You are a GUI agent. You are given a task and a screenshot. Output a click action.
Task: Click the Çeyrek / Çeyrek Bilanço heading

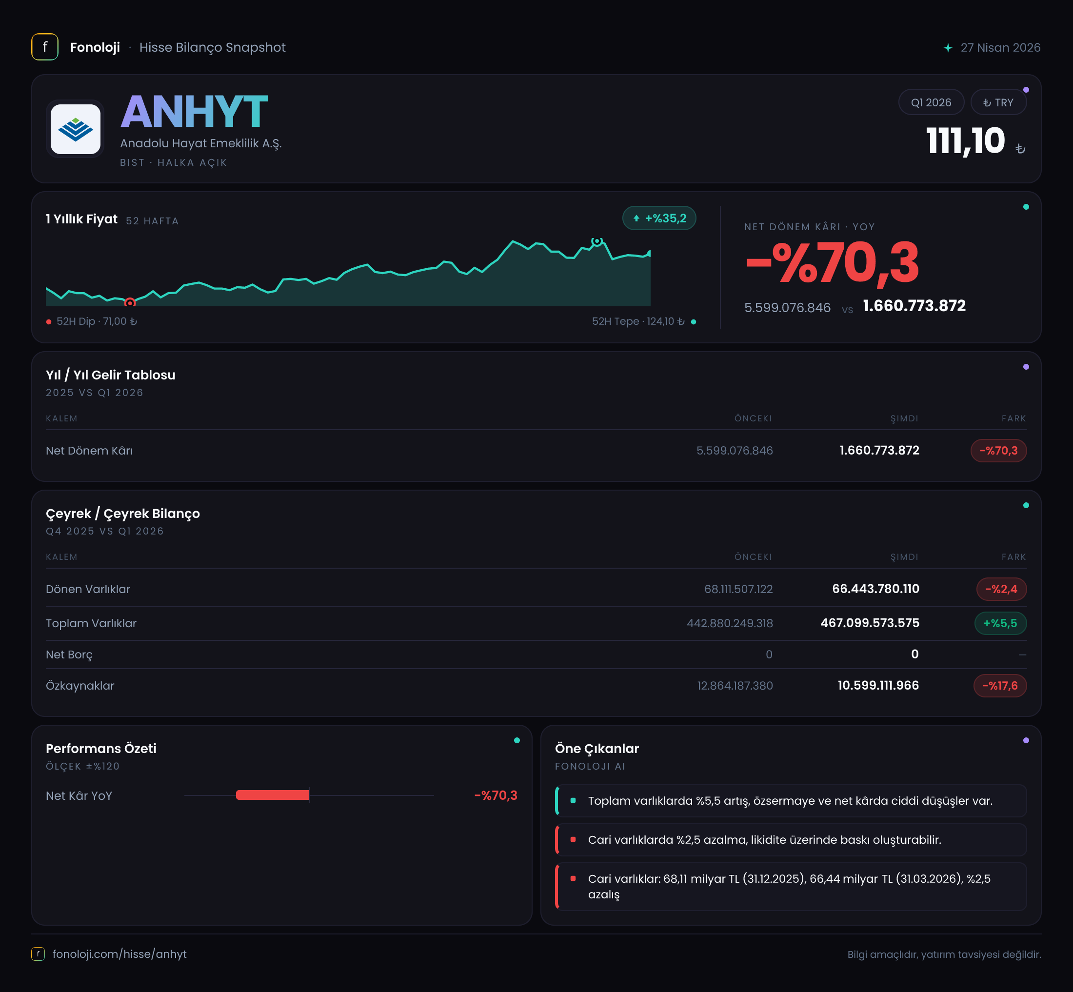[123, 513]
